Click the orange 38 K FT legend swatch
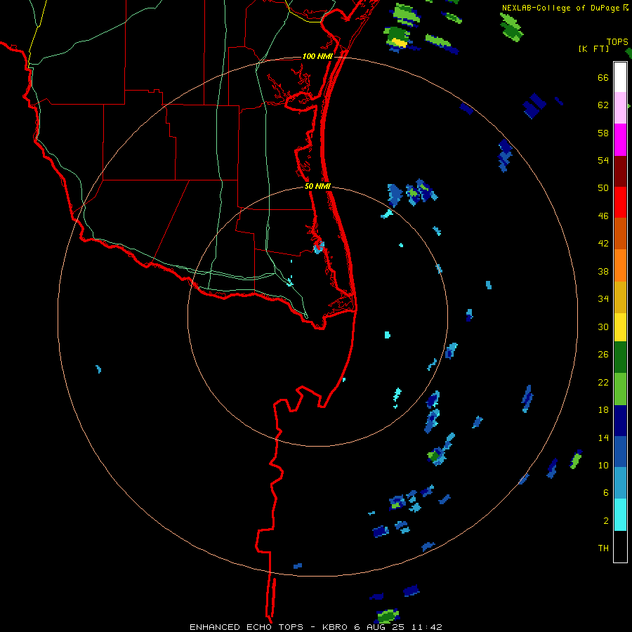Image resolution: width=632 pixels, height=632 pixels. (x=620, y=265)
